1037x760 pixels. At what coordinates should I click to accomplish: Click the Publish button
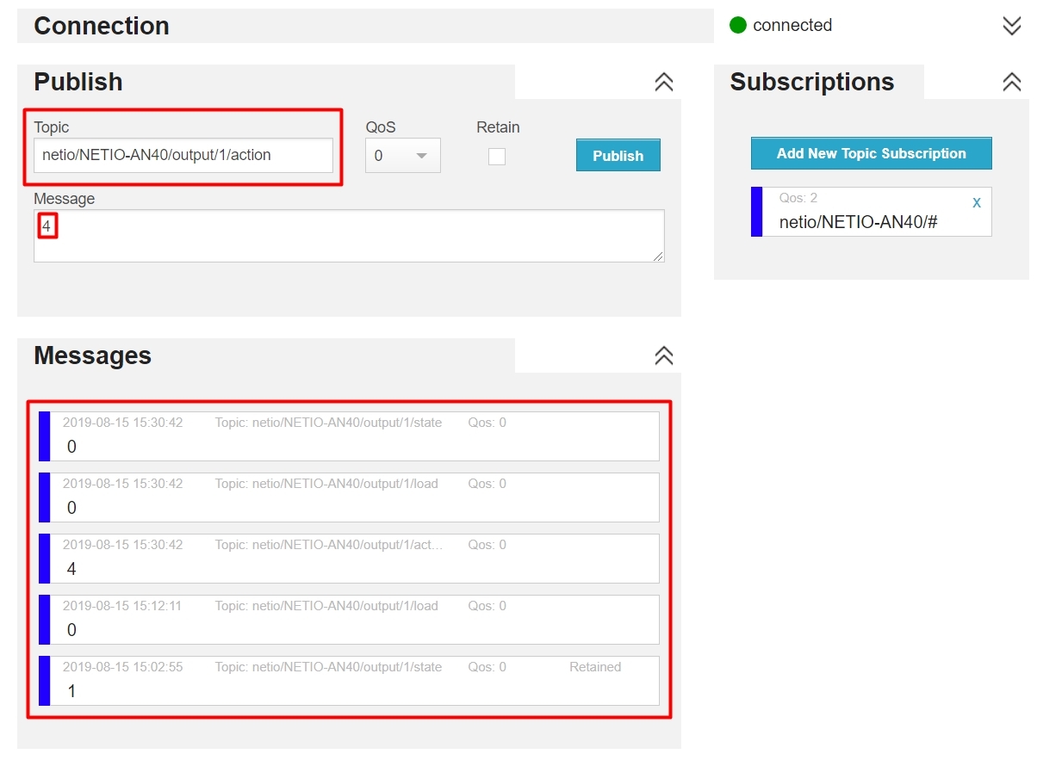(x=618, y=155)
